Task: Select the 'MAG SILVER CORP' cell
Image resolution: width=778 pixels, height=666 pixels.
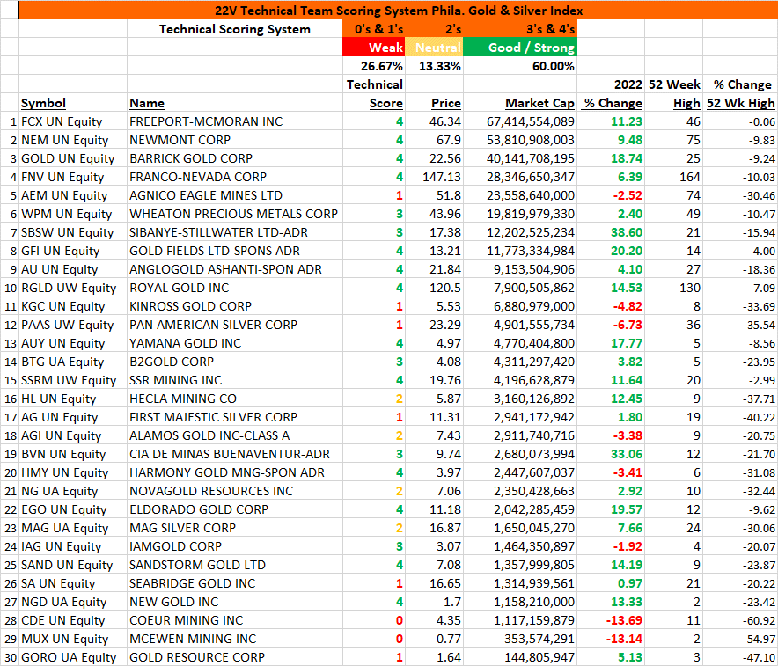Action: [235, 528]
